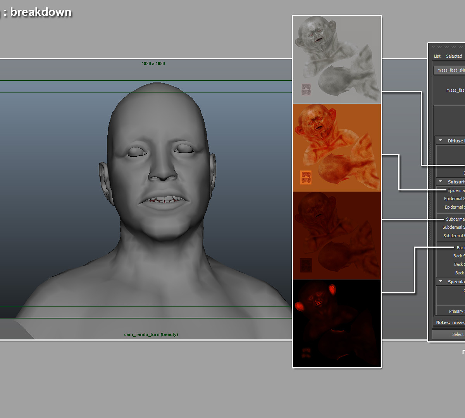Screen dimensions: 465x418
Task: Click the "1920 x 1080" resolution label
Action: (153, 63)
